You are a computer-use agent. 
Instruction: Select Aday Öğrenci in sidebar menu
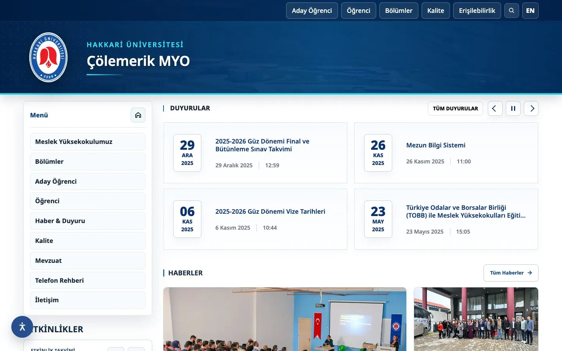pyautogui.click(x=88, y=181)
